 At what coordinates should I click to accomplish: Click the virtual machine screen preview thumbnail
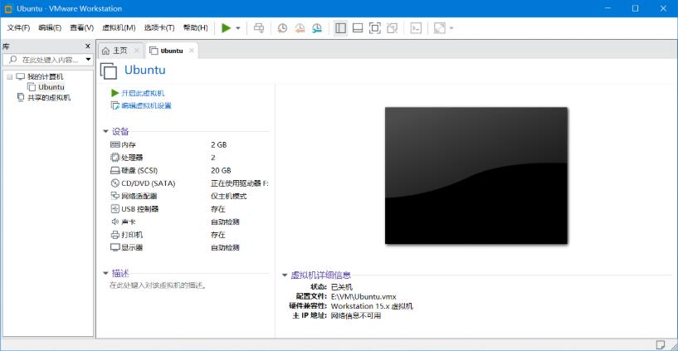476,176
